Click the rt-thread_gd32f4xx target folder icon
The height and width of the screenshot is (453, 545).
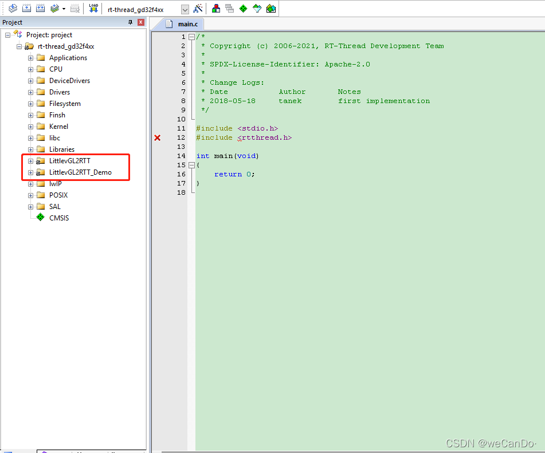click(x=29, y=46)
